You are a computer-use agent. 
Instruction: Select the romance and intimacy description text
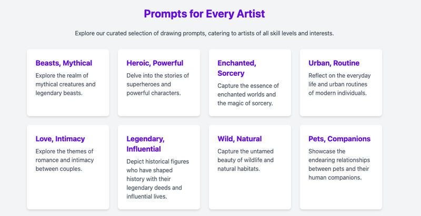tap(65, 160)
